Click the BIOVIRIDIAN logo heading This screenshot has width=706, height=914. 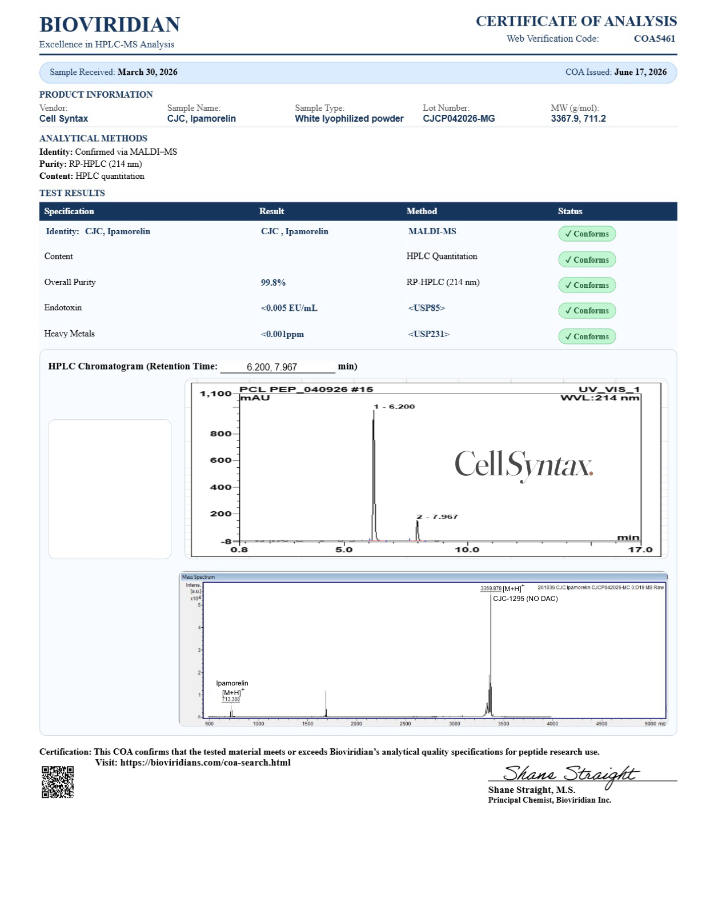[110, 25]
